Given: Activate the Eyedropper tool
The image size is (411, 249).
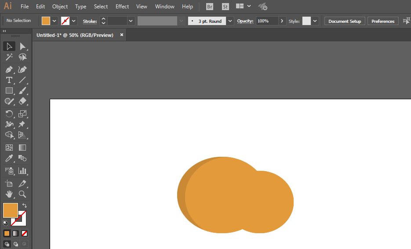Looking at the screenshot, I should (9, 159).
